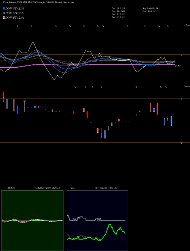The width and height of the screenshot is (190, 251).
Task: Click the 'ADX' panel heading
Action: [x=72, y=188]
